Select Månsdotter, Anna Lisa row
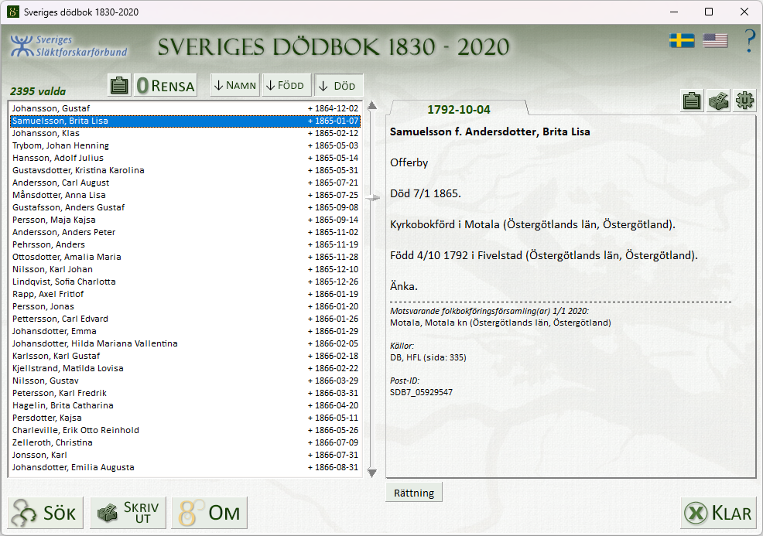This screenshot has height=536, width=763. coord(185,195)
